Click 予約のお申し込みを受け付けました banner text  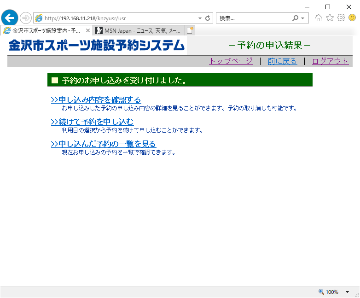click(124, 80)
